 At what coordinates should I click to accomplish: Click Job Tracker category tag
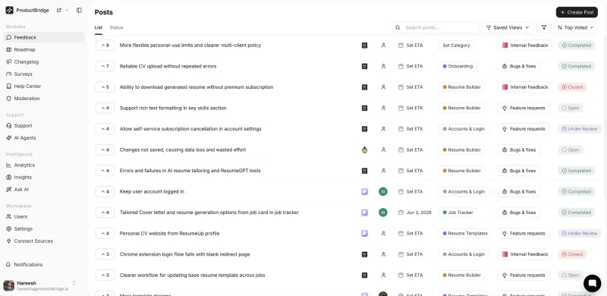pyautogui.click(x=458, y=213)
